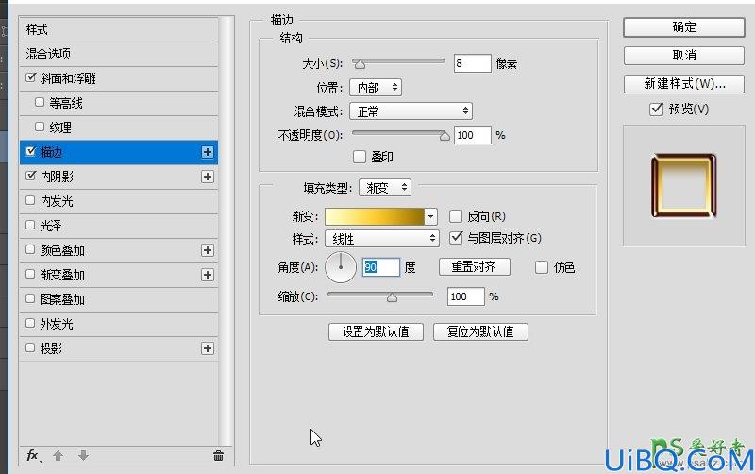
Task: Uncheck the 描边 effect checkbox
Action: 31,151
